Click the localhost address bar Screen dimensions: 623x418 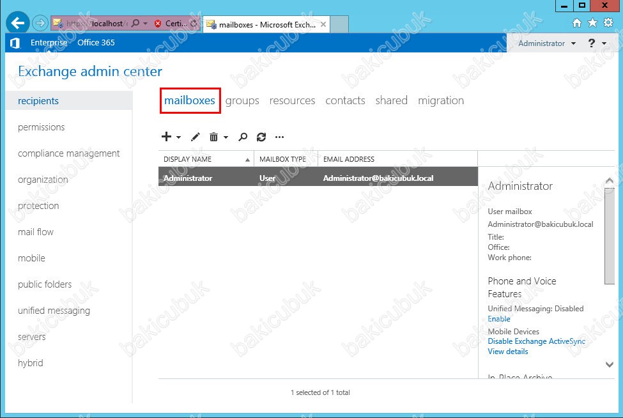click(96, 24)
